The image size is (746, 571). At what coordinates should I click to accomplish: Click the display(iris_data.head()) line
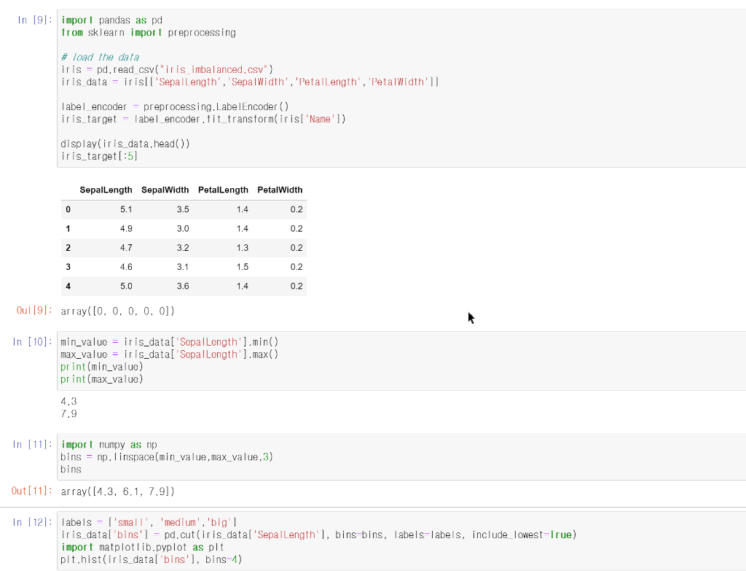click(125, 144)
